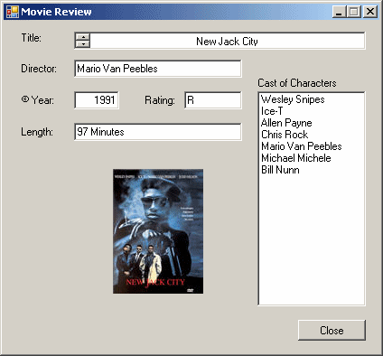
Task: Click the New Jack City movie poster
Action: pyautogui.click(x=158, y=231)
